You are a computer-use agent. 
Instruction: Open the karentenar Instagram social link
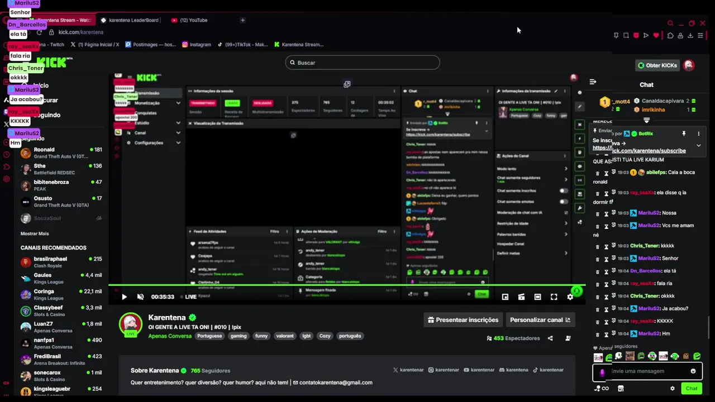tap(444, 370)
